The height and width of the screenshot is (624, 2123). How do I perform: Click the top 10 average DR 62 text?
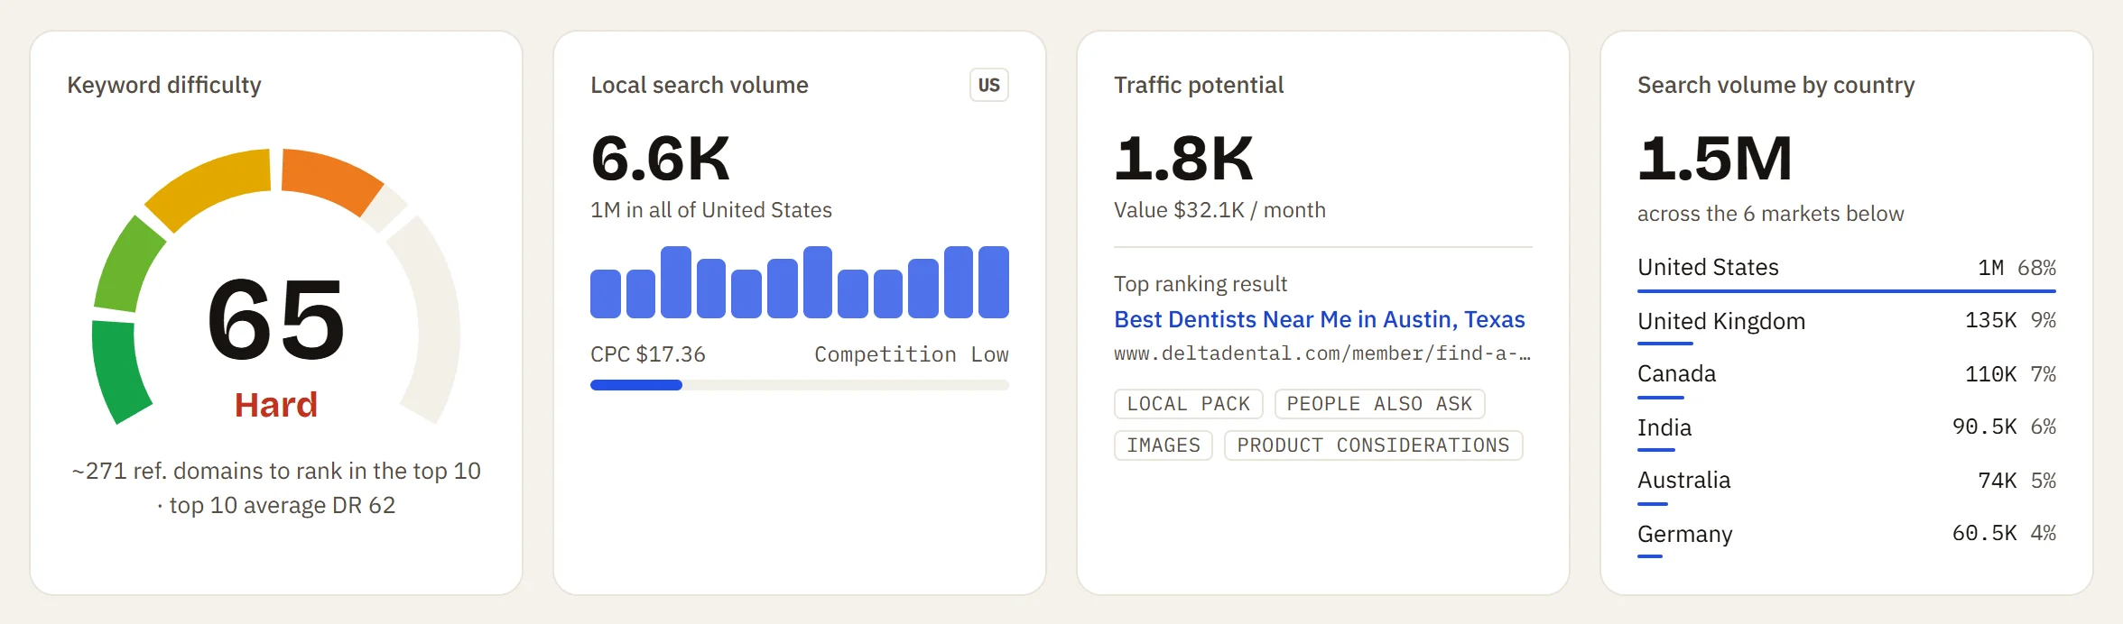282,505
